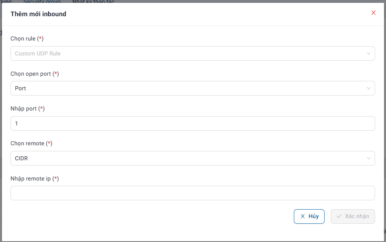The height and width of the screenshot is (242, 386).
Task: Click chevron arrow of Chọn rule dropdown
Action: click(x=368, y=53)
